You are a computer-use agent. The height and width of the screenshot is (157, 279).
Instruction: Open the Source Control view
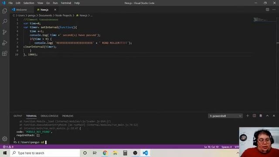(5, 32)
